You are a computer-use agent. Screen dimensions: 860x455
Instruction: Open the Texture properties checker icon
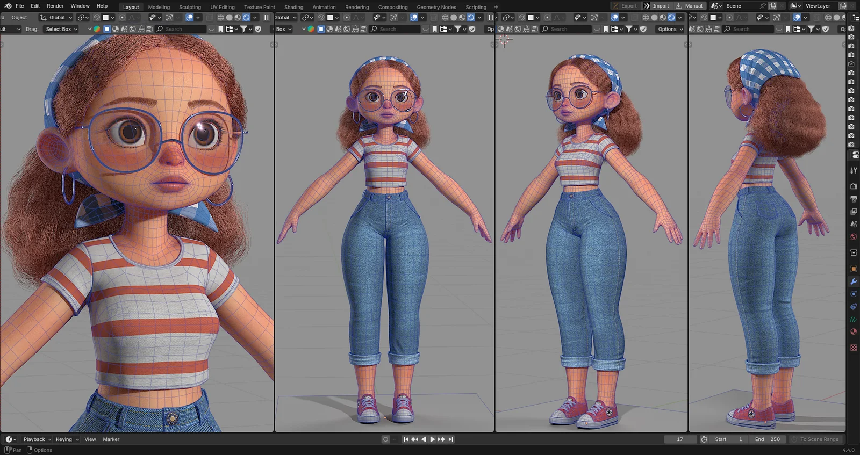pos(853,348)
